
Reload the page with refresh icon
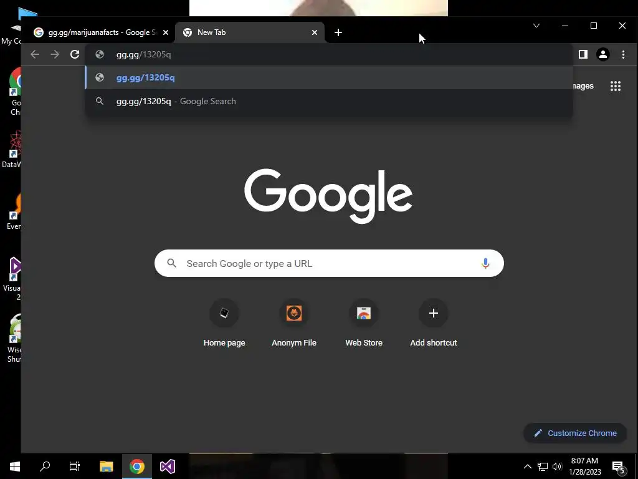(75, 54)
